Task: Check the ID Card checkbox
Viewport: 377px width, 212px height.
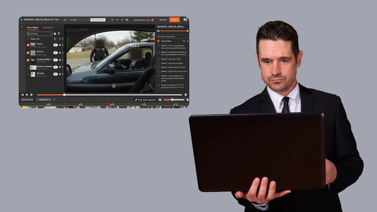Action: 28,75
